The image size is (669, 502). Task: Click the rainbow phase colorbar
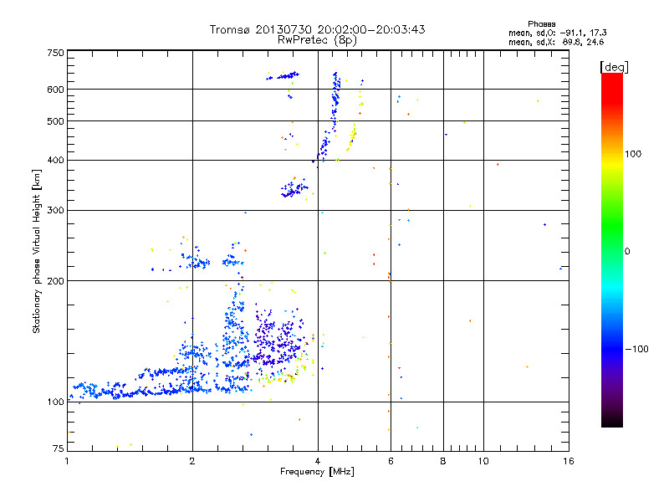(612, 250)
